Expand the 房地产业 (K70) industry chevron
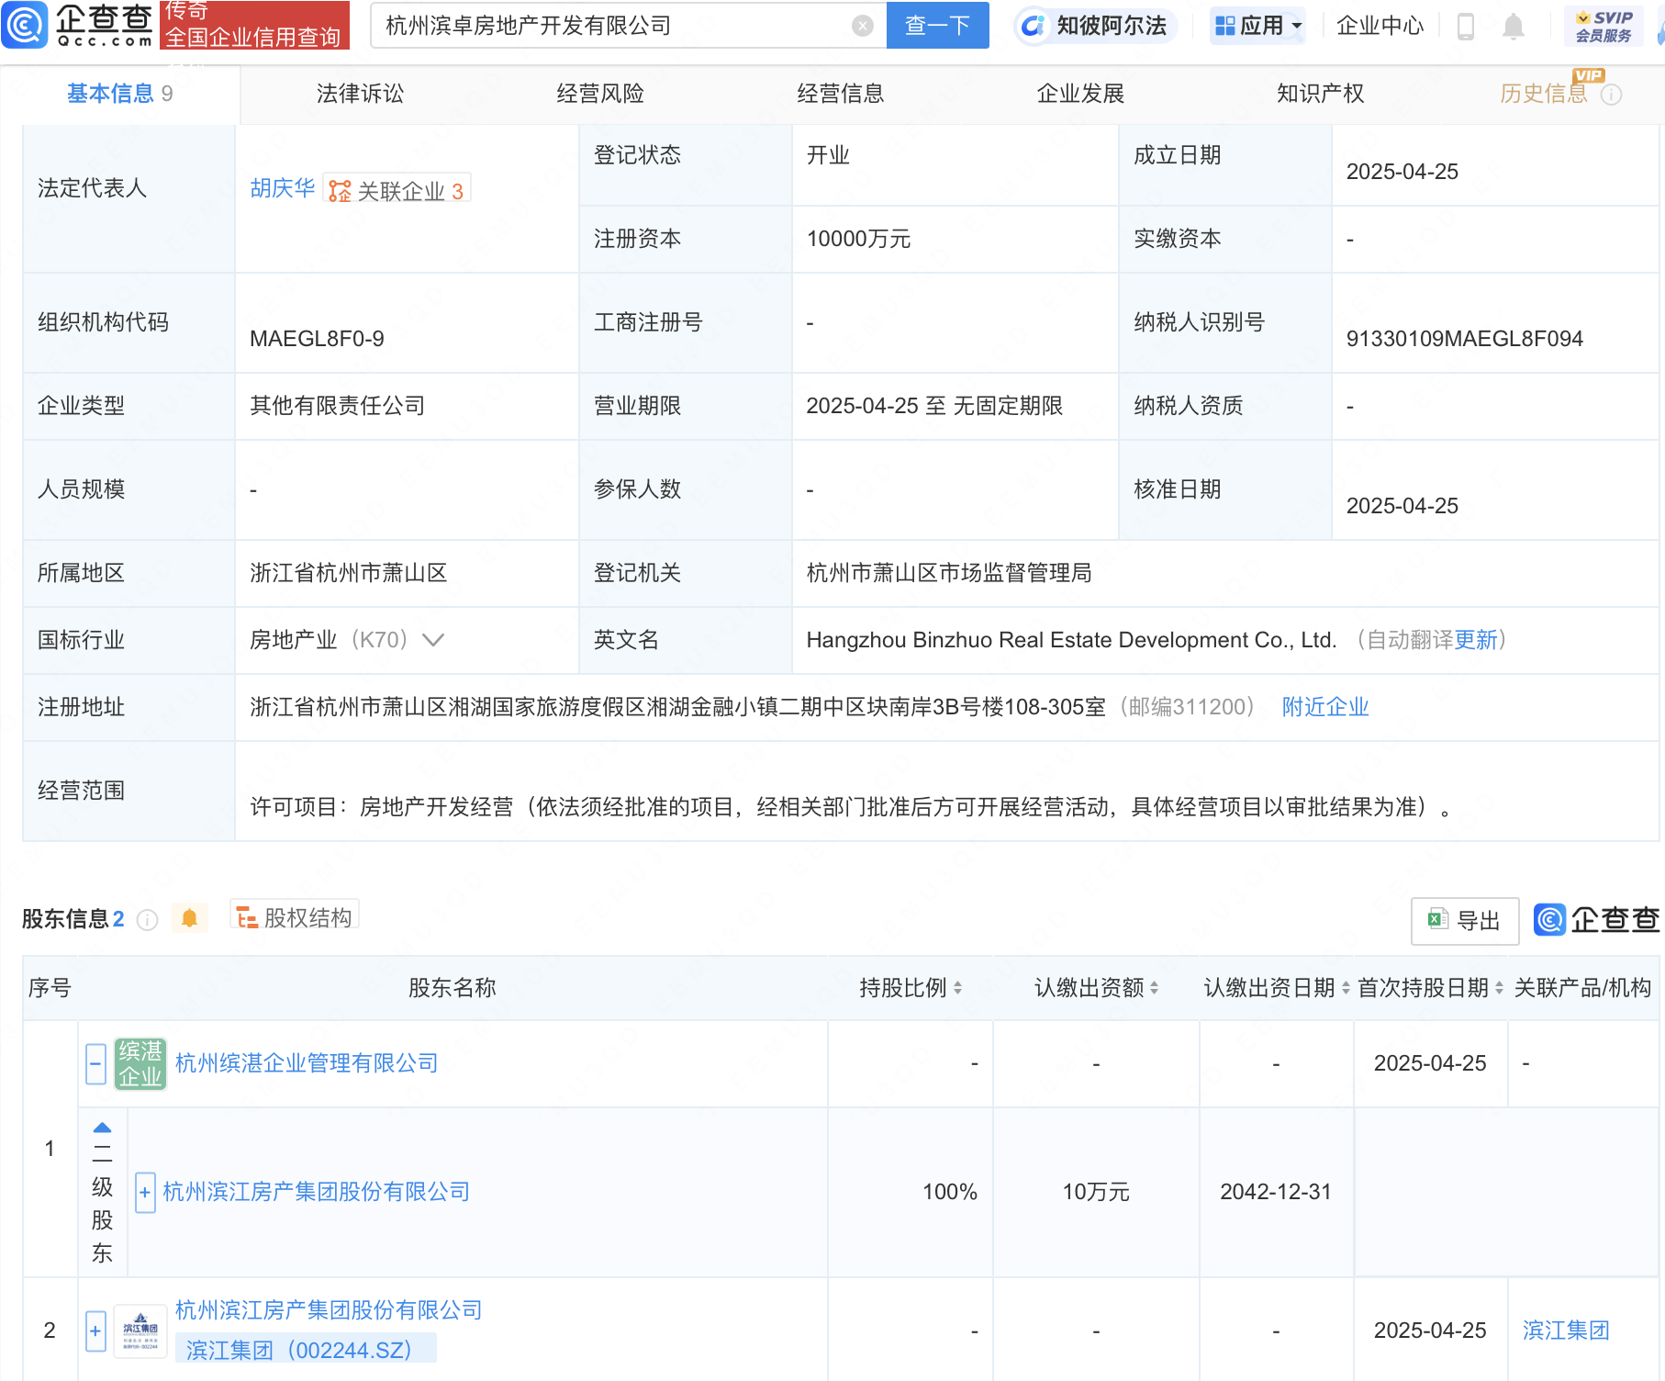Screen dimensions: 1665x1381 pyautogui.click(x=433, y=640)
